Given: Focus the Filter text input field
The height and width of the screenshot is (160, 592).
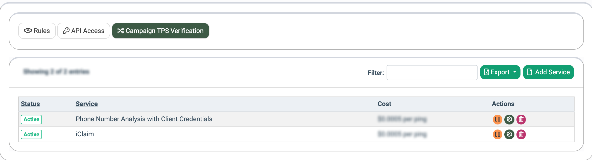Looking at the screenshot, I should [x=432, y=73].
